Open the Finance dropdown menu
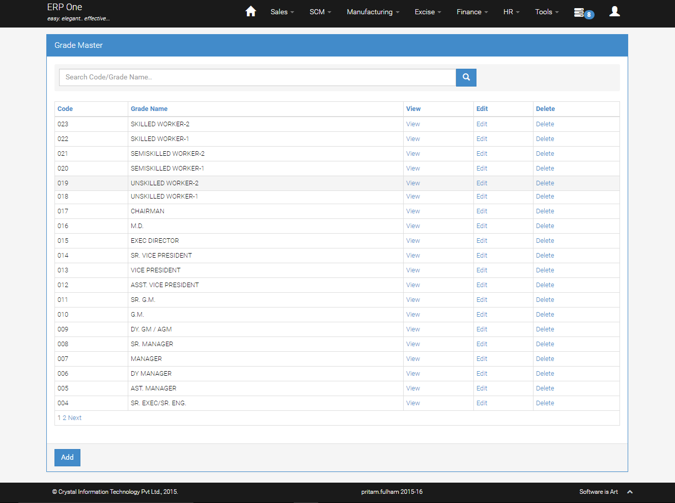This screenshot has height=503, width=675. coord(472,12)
